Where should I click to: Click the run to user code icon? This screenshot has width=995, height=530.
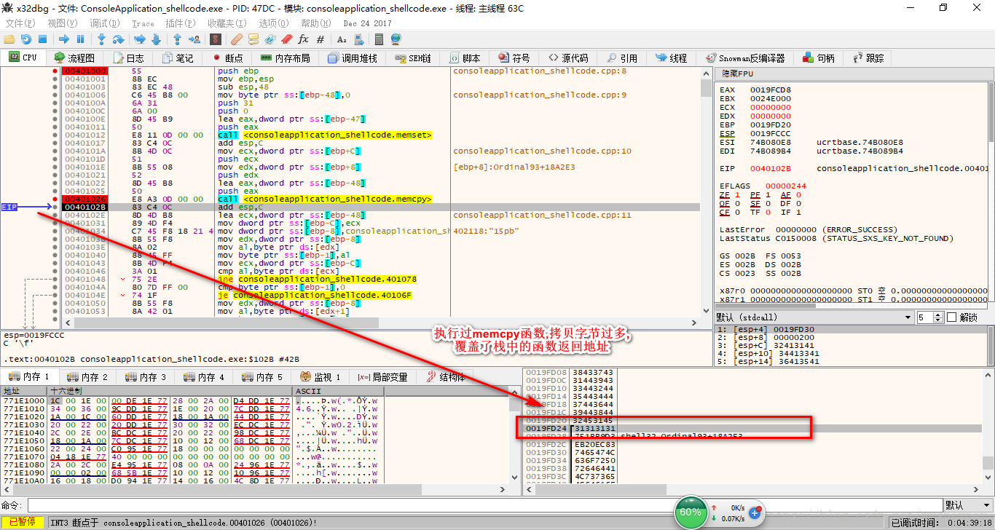[193, 39]
